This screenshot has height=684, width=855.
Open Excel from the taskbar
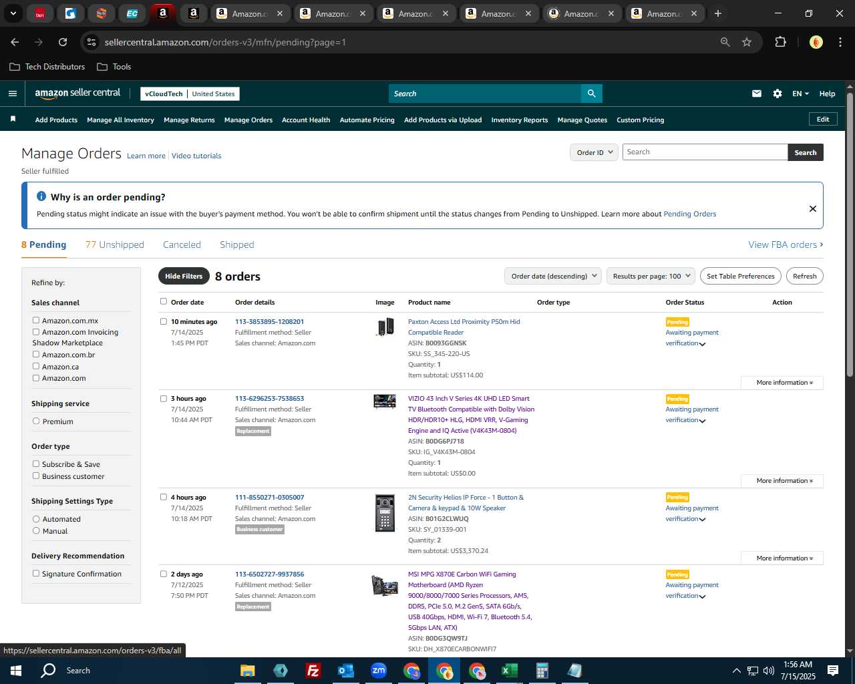509,671
